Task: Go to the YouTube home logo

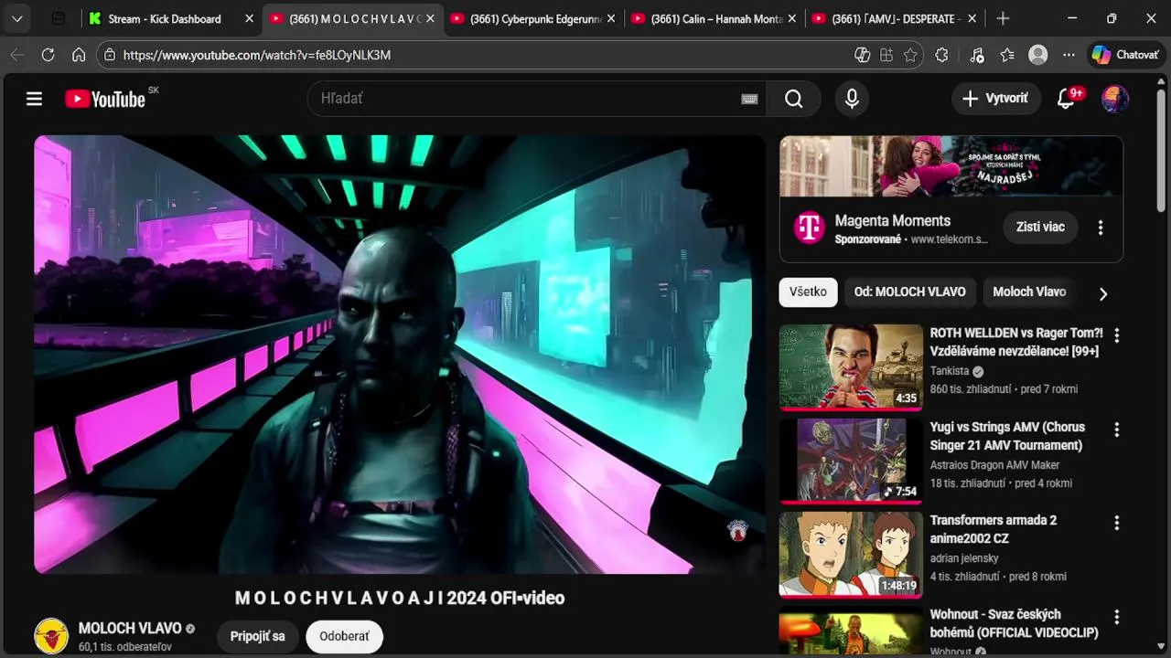Action: (x=105, y=99)
